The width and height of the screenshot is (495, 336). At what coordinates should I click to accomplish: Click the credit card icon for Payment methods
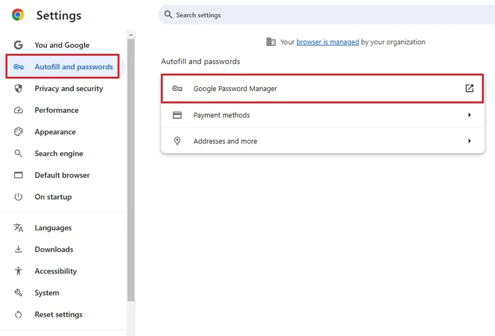pyautogui.click(x=177, y=115)
